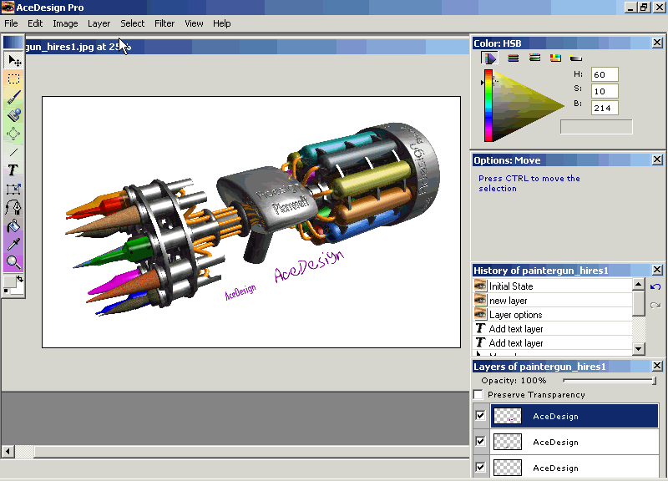Image resolution: width=668 pixels, height=481 pixels.
Task: Toggle visibility of the bottom AceDesign layer
Action: [481, 468]
